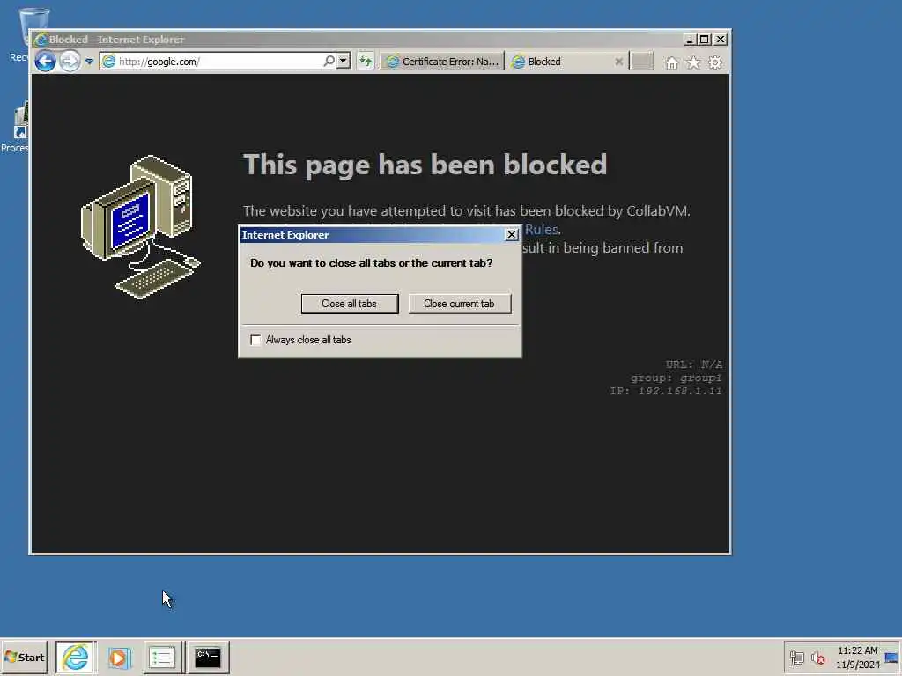Click Close current tab button
Viewport: 902px width, 676px height.
tap(459, 304)
